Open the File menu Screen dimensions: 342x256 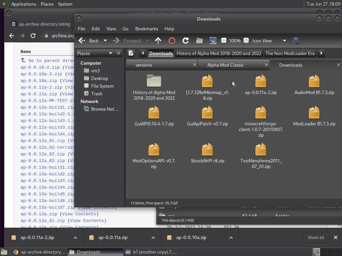pos(81,29)
